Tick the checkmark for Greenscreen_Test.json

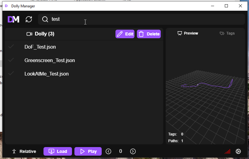[x=11, y=60]
